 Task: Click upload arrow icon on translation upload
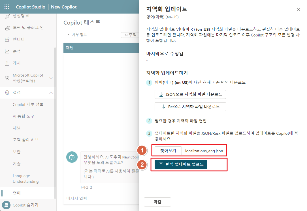tap(161, 164)
